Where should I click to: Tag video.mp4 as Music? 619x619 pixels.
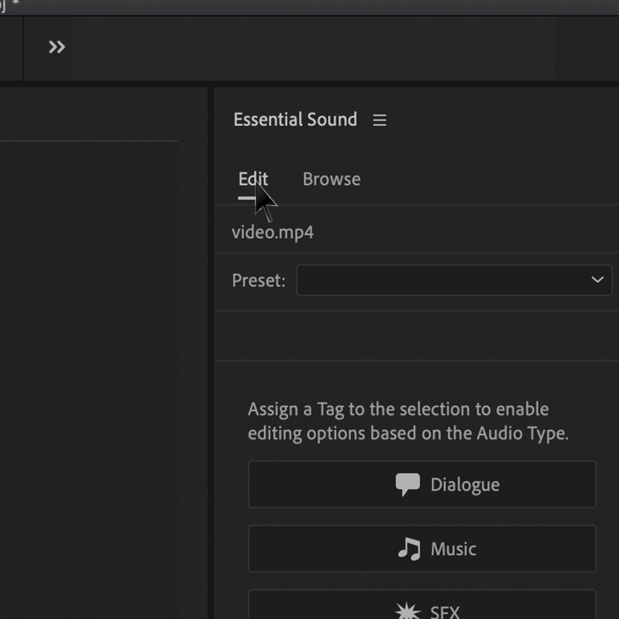(422, 548)
